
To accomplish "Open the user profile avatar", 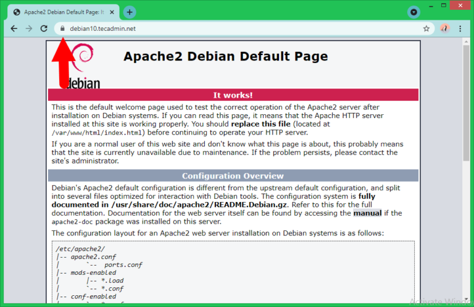I will coord(445,28).
